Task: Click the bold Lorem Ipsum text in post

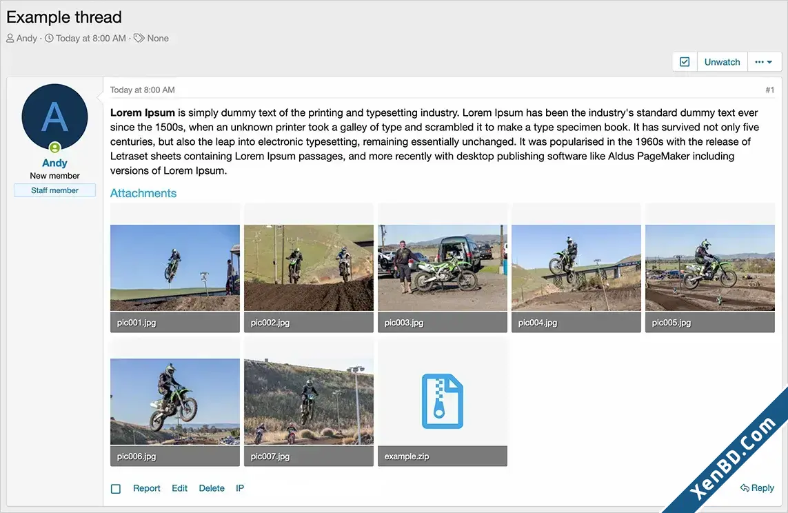Action: point(143,112)
